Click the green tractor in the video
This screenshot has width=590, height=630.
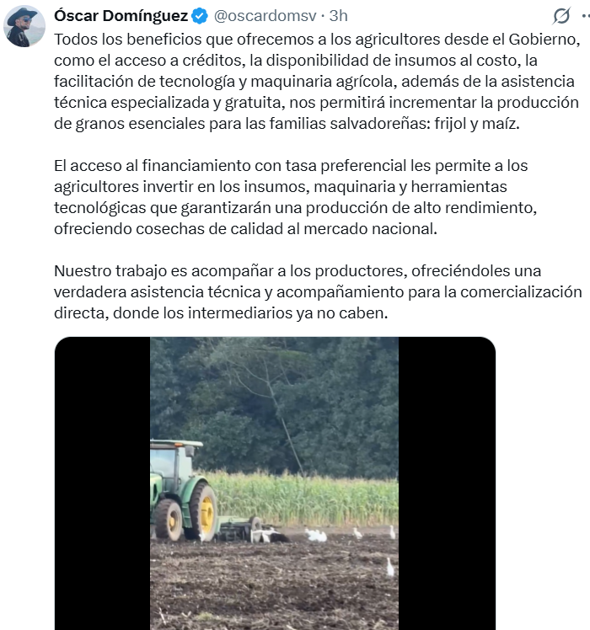point(183,490)
